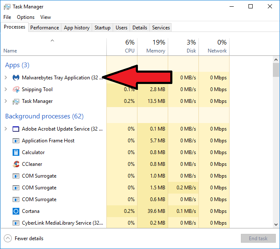Sort by the CPU column header
The width and height of the screenshot is (280, 249).
click(x=122, y=47)
